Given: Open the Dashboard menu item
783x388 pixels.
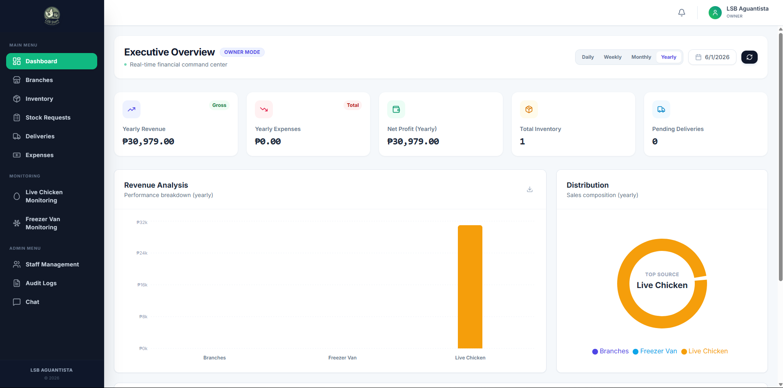Looking at the screenshot, I should point(51,61).
